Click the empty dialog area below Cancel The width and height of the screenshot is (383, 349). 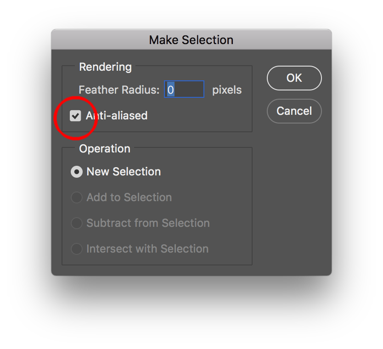point(294,193)
